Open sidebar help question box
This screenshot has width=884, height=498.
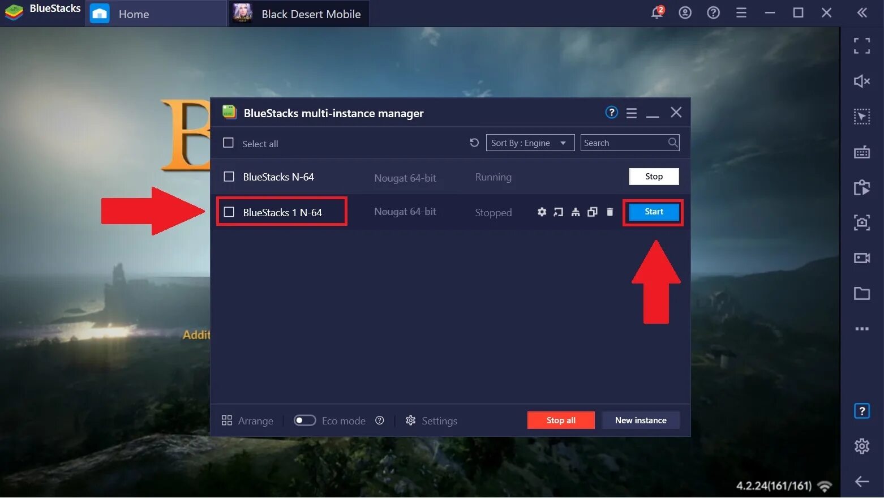[x=862, y=410]
